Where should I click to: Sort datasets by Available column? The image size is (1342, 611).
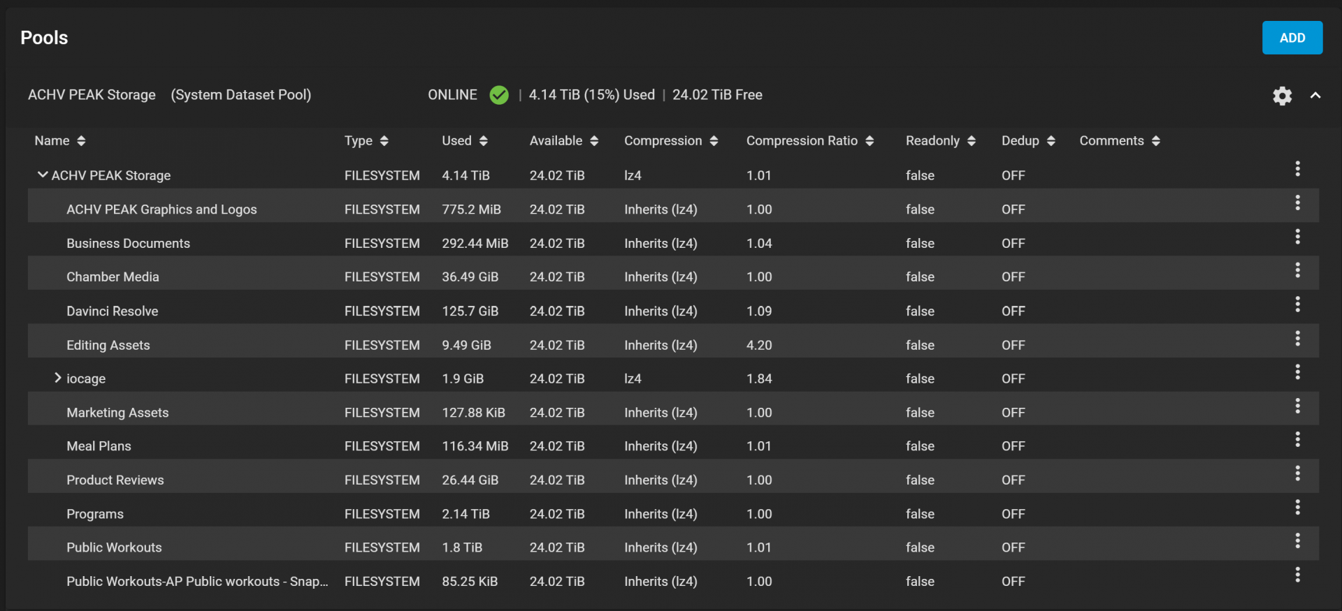tap(564, 141)
